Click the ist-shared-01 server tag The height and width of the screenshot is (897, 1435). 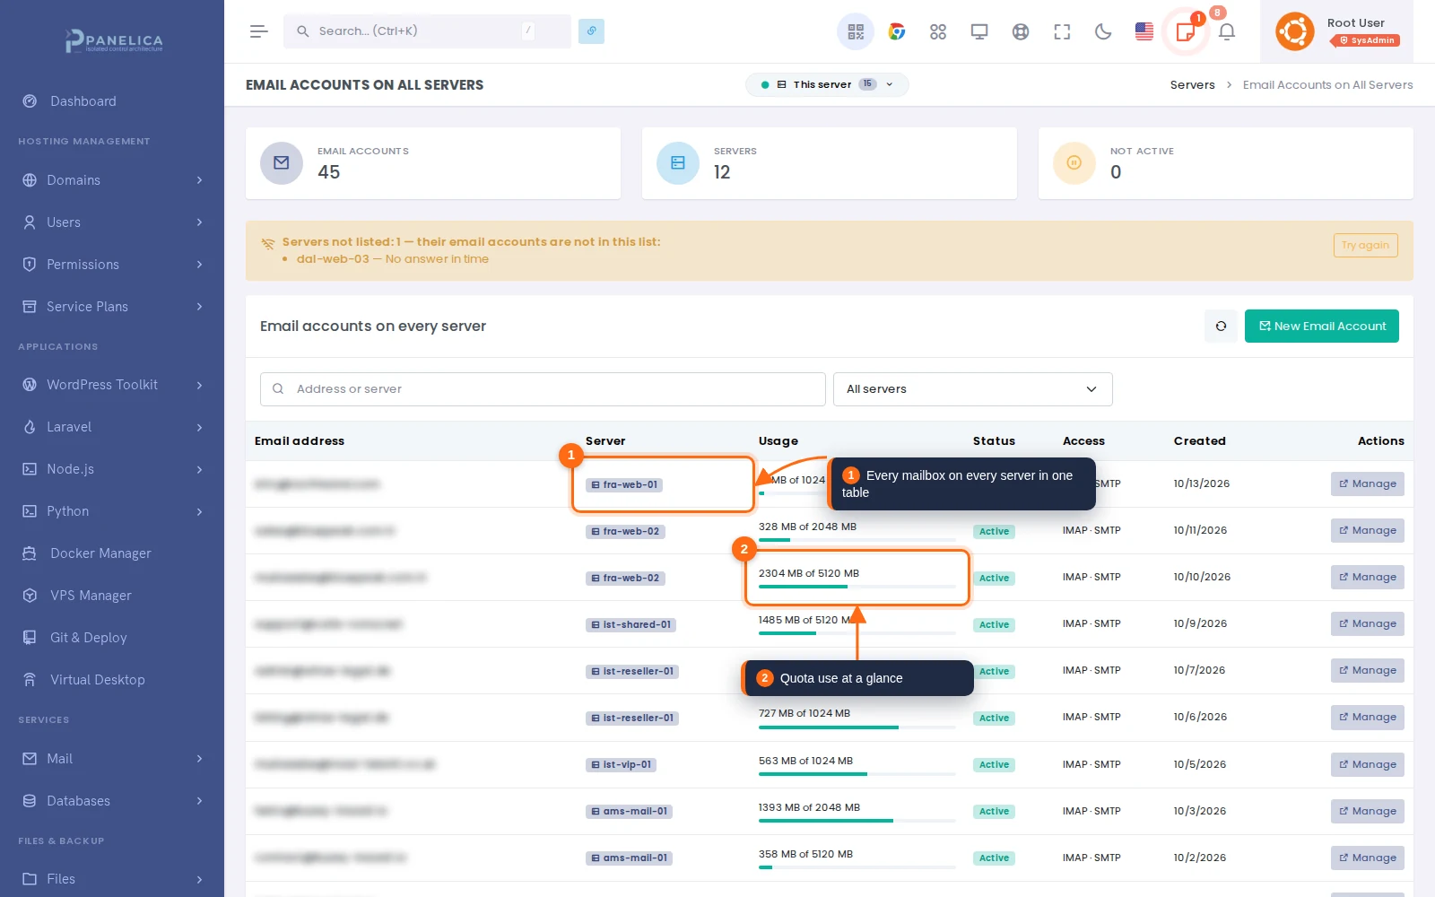(x=631, y=625)
